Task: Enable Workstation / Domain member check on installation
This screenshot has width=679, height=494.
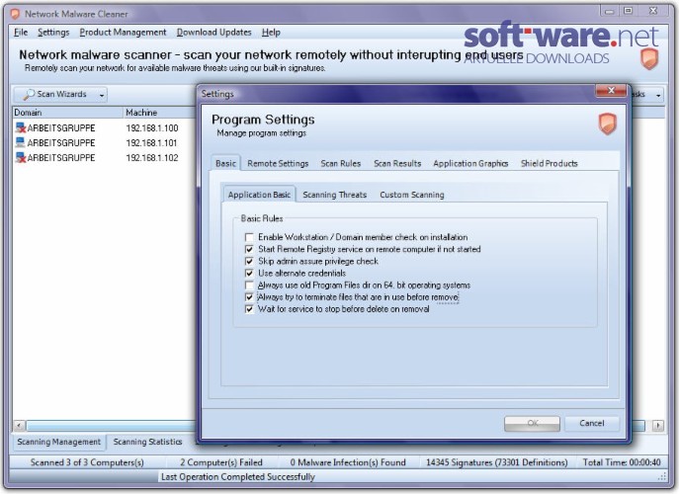Action: tap(249, 237)
